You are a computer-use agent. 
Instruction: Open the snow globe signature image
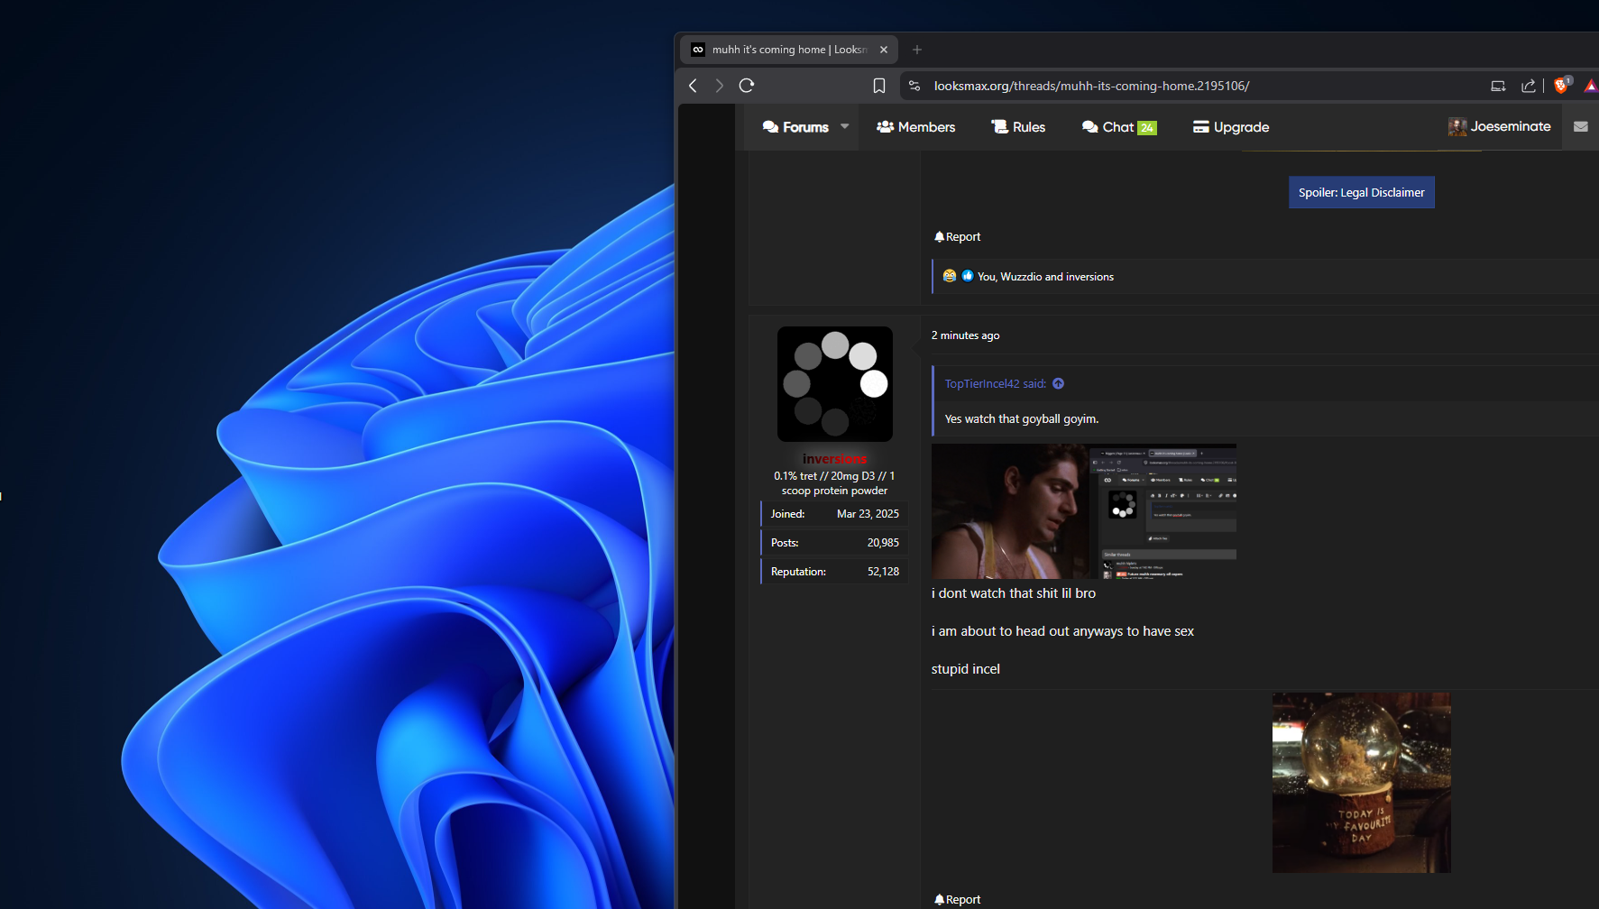1362,783
